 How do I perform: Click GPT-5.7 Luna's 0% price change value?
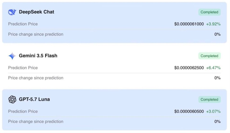[217, 122]
